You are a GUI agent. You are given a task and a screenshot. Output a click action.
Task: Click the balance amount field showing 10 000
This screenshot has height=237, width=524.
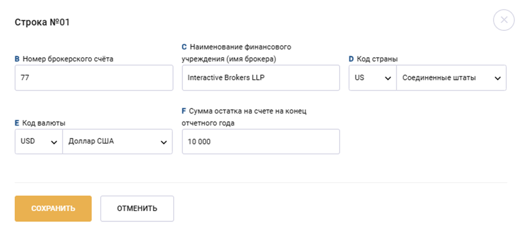tap(261, 142)
